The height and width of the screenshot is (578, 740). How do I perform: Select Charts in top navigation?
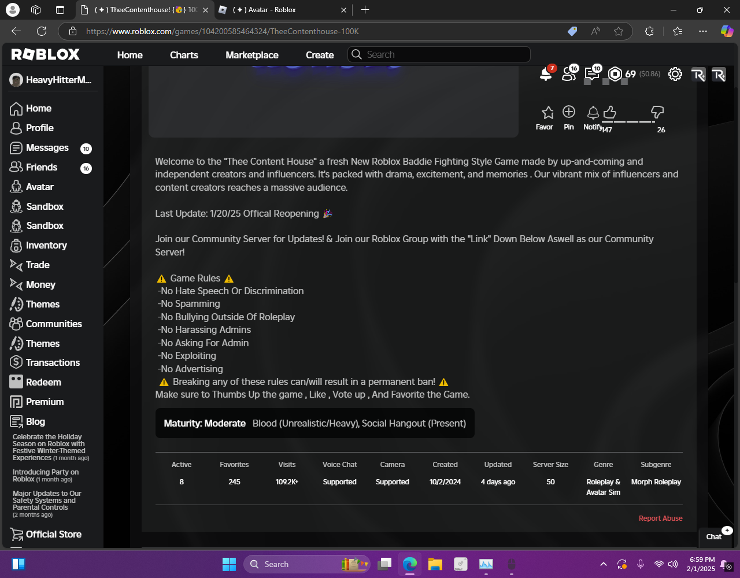[184, 55]
